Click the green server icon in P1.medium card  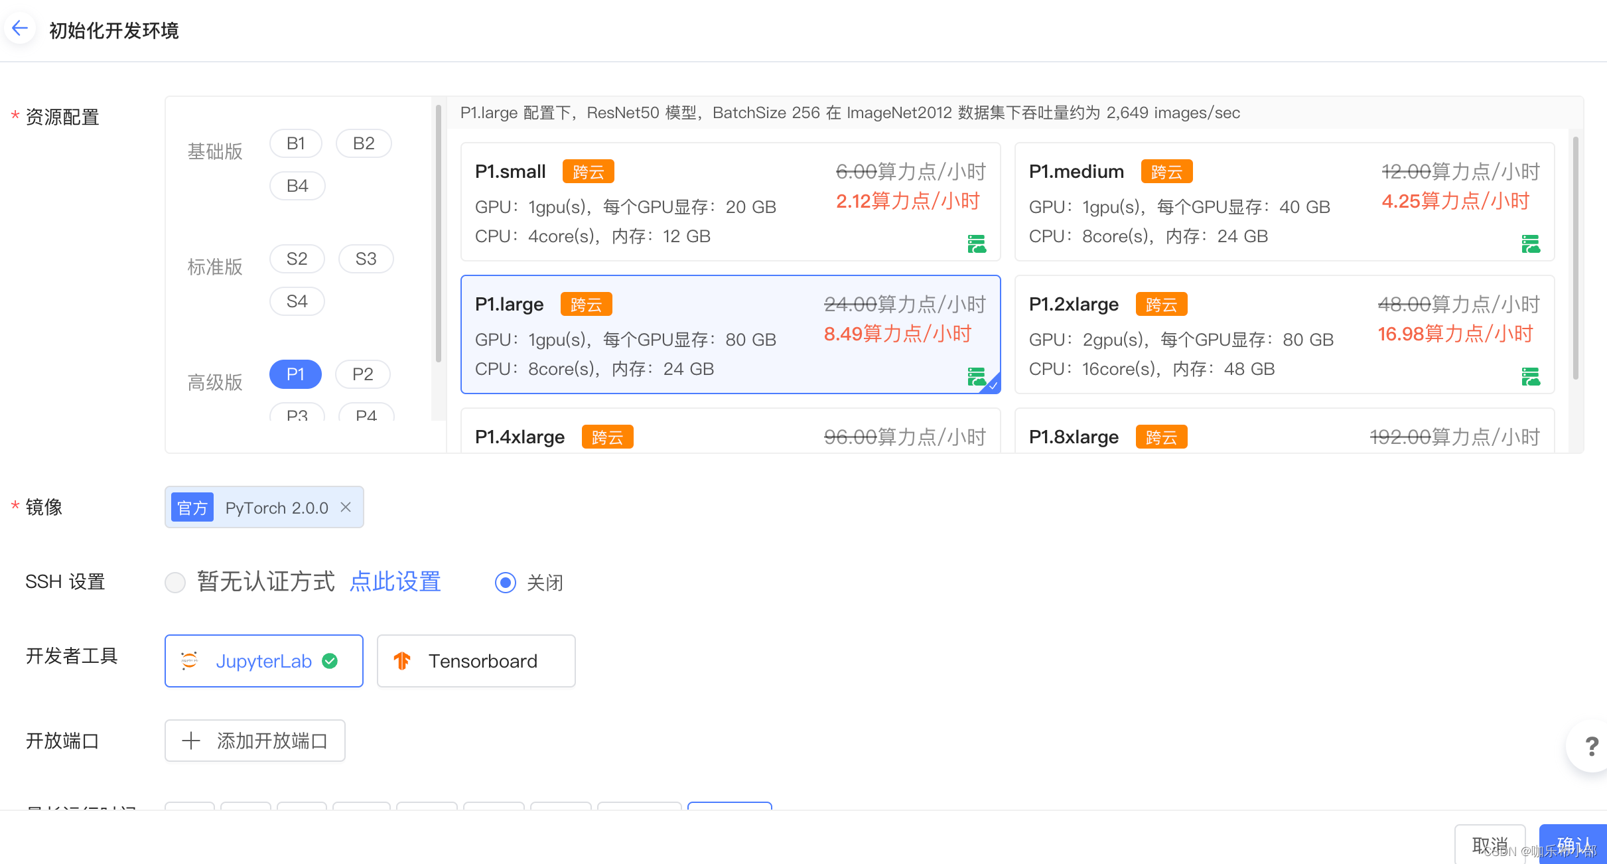tap(1530, 244)
